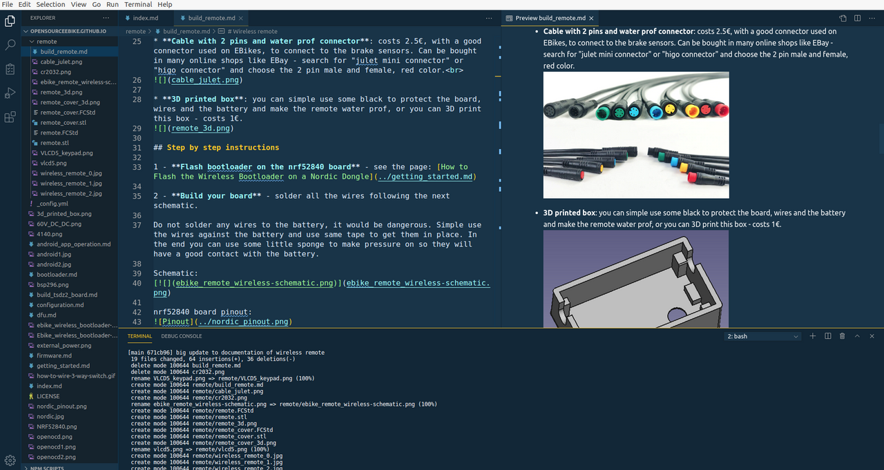884x470 pixels.
Task: Open Manage gear at activity bar bottom
Action: [10, 460]
